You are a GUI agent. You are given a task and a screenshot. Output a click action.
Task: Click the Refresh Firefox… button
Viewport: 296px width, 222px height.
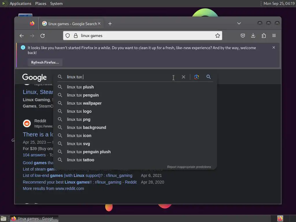point(45,62)
